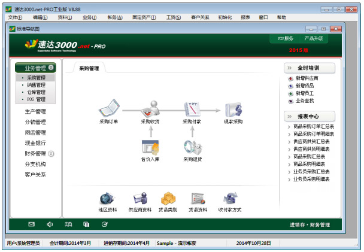Open the 资料(L) menu
The image size is (364, 252).
(x=65, y=17)
